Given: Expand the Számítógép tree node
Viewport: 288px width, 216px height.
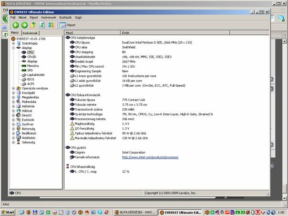Looking at the screenshot, I should point(13,43).
